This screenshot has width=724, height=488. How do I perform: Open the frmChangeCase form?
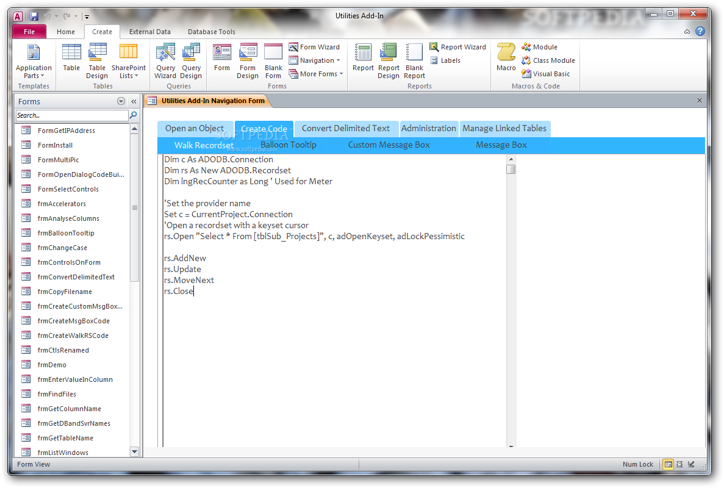point(62,248)
